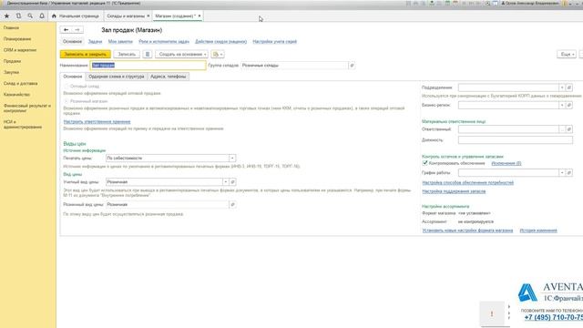This screenshot has height=328, width=583.
Task: Open the История изменений link
Action: (538, 231)
